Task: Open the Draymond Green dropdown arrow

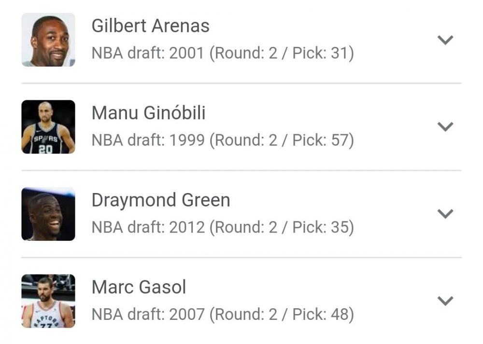Action: (x=445, y=214)
